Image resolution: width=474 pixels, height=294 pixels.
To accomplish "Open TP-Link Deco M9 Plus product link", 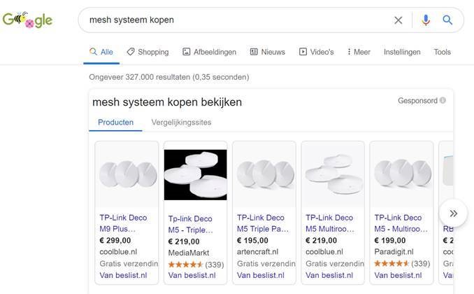I will point(123,223).
